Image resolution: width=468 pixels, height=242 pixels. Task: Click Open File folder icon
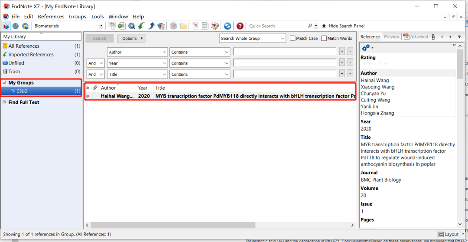point(183,26)
